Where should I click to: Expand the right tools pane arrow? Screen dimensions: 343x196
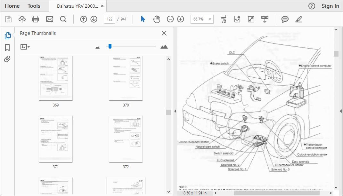[341, 111]
